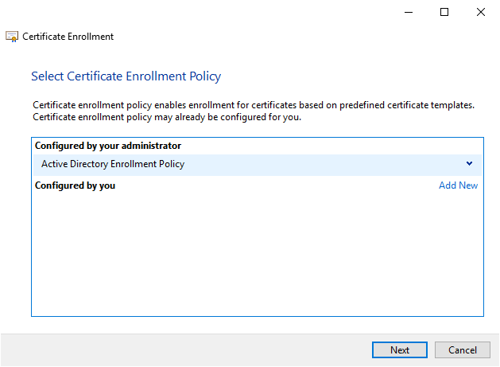
Task: Click the 'Active Directory Enrollment Policy' text label
Action: [113, 164]
